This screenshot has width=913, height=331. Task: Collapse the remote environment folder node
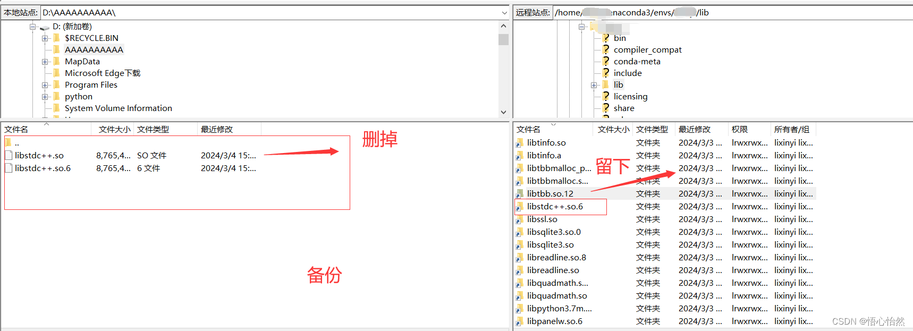pyautogui.click(x=582, y=27)
